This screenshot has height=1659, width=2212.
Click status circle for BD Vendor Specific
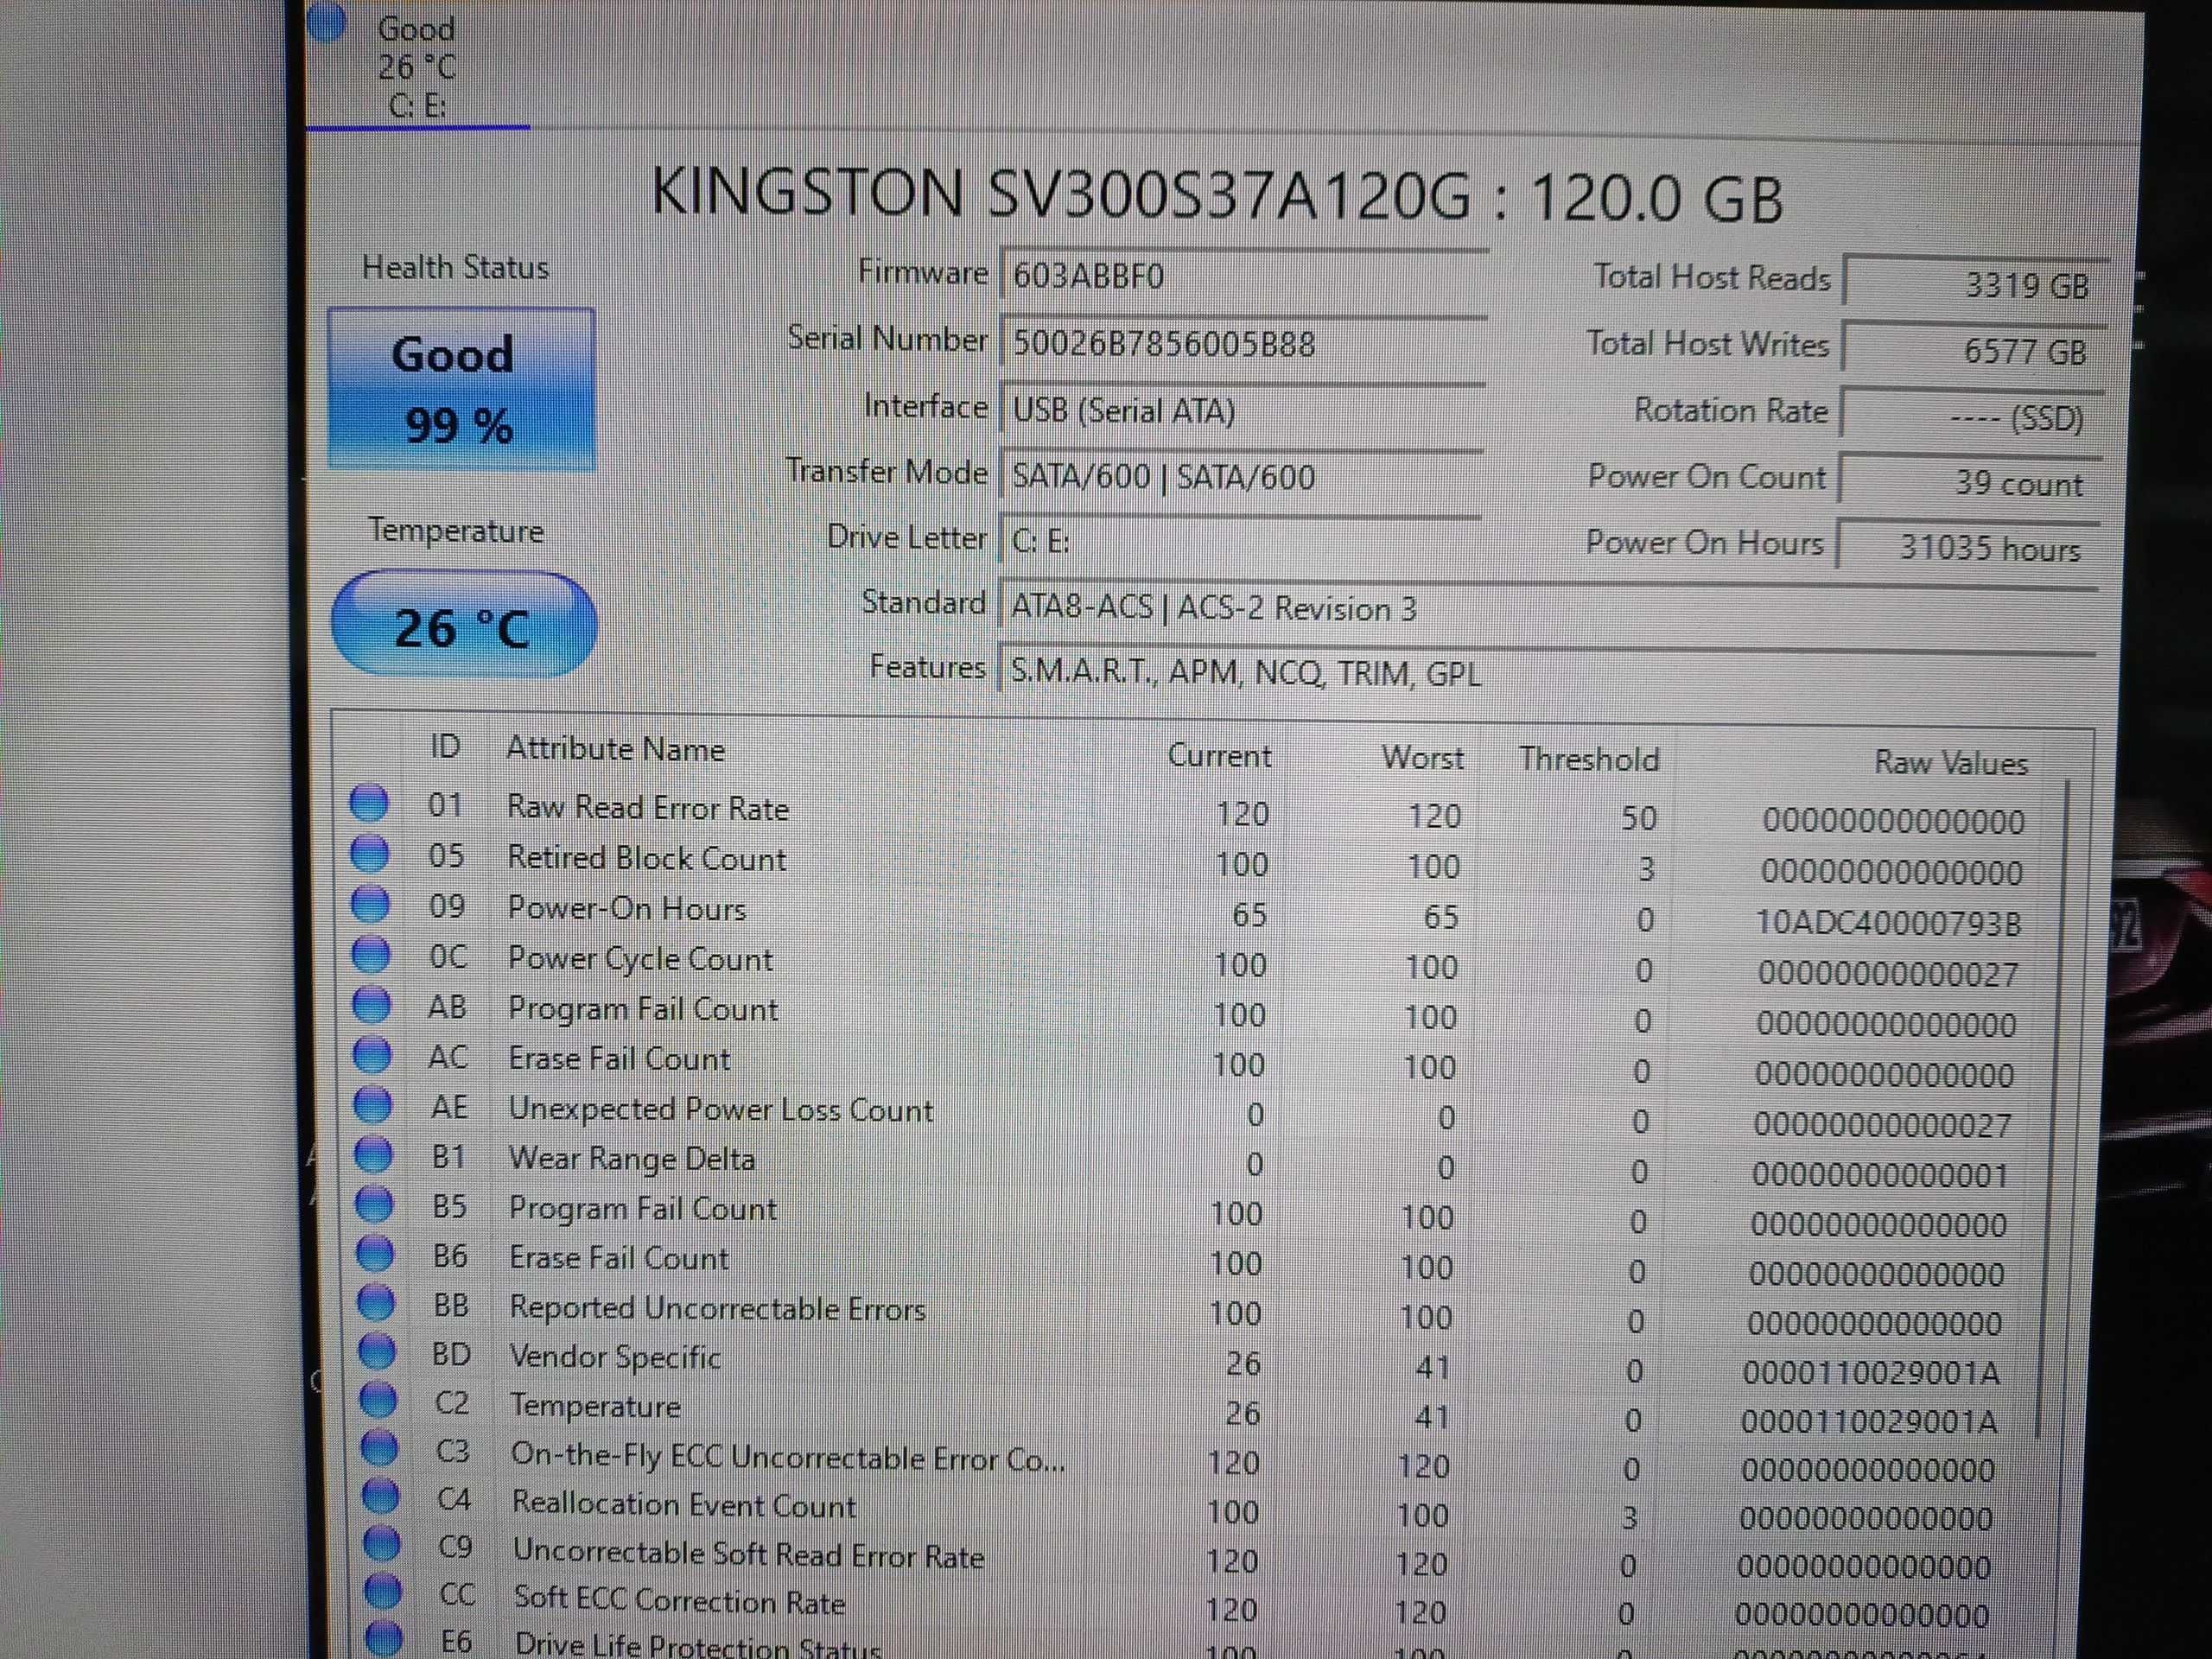click(x=378, y=1350)
